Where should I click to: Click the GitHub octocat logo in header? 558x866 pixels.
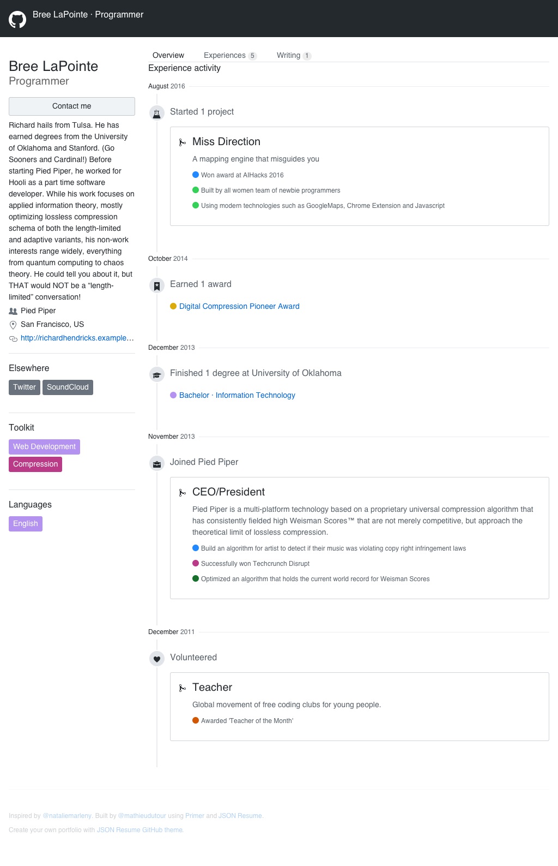[17, 20]
